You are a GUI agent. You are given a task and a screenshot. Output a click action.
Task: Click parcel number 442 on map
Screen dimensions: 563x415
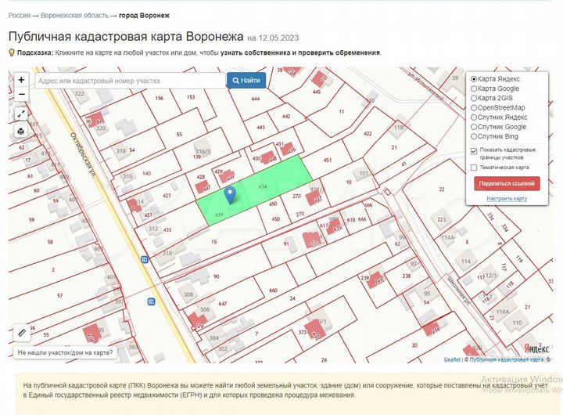[x=286, y=116]
